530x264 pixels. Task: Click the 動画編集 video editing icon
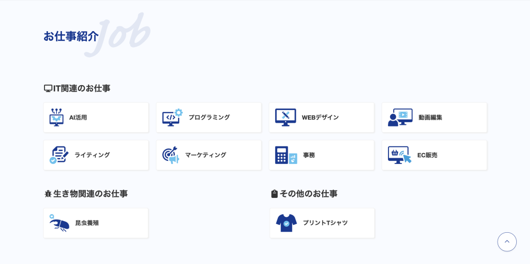[400, 117]
